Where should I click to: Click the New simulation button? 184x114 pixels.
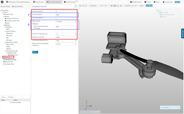5,6
